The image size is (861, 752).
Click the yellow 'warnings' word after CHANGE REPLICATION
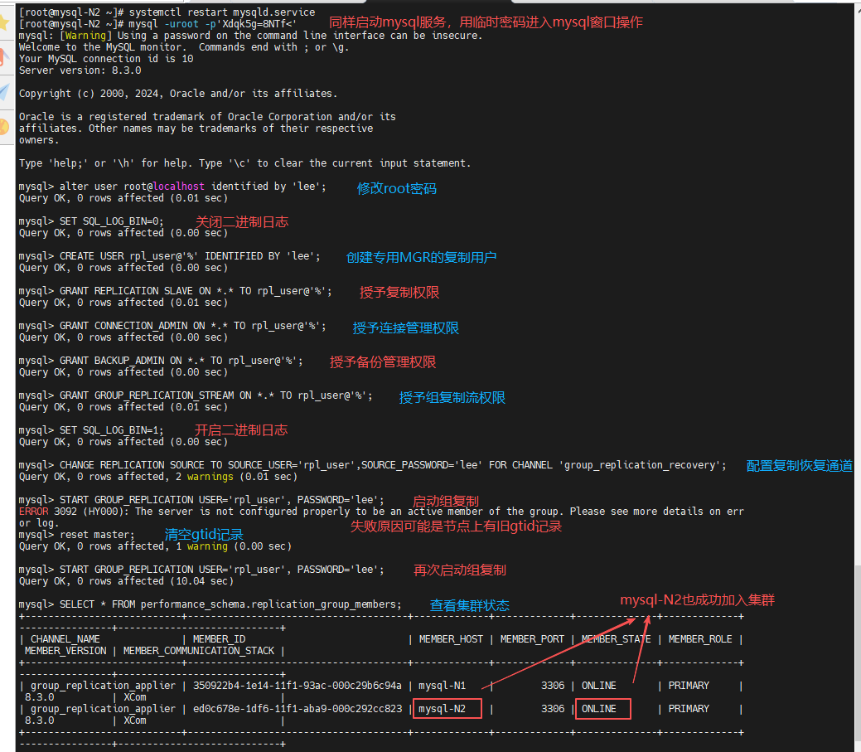pos(210,477)
